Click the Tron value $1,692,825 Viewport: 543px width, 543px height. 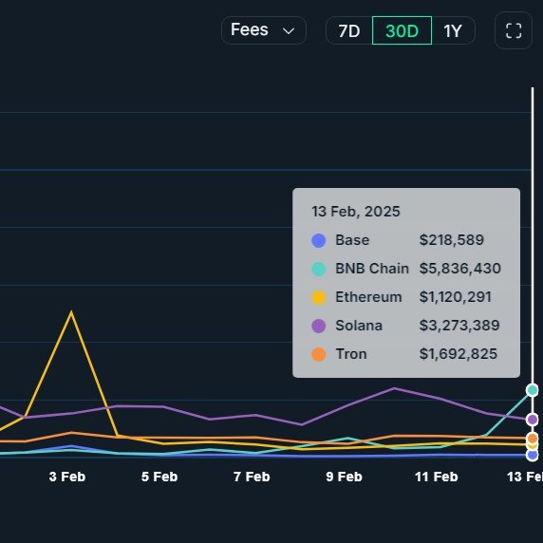click(459, 353)
